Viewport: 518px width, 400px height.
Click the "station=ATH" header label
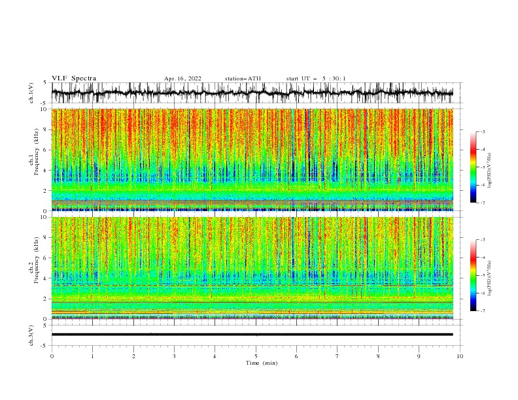tap(243, 78)
